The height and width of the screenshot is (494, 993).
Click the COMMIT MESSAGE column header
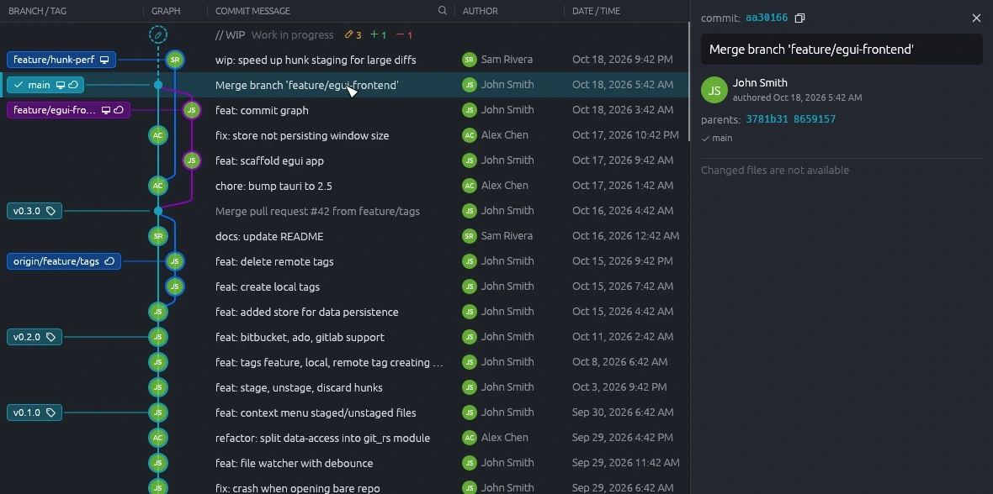[252, 11]
